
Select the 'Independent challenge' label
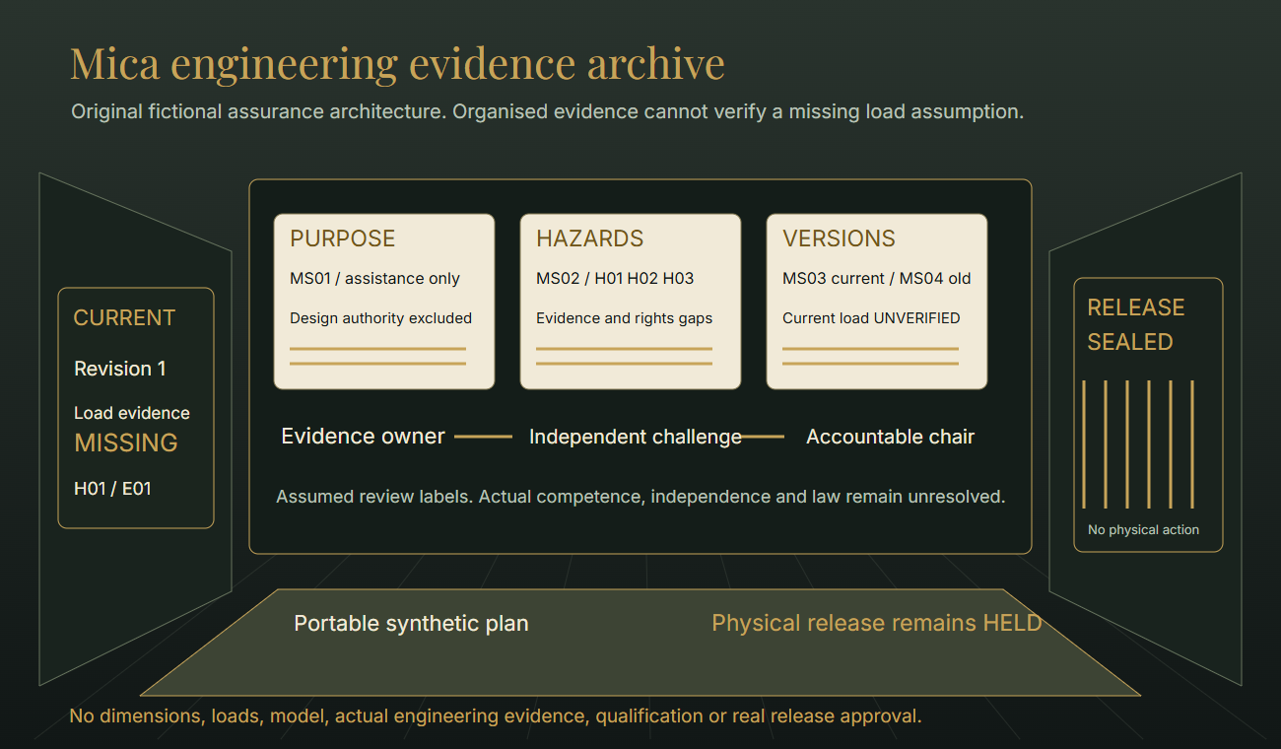(x=636, y=437)
